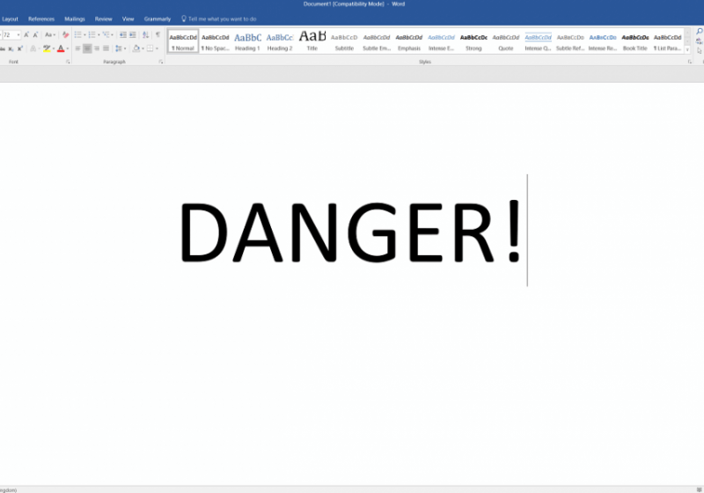Open the Mailings tab

pos(75,18)
